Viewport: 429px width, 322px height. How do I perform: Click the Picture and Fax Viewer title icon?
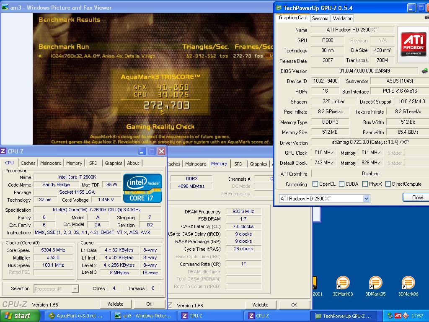coord(5,8)
